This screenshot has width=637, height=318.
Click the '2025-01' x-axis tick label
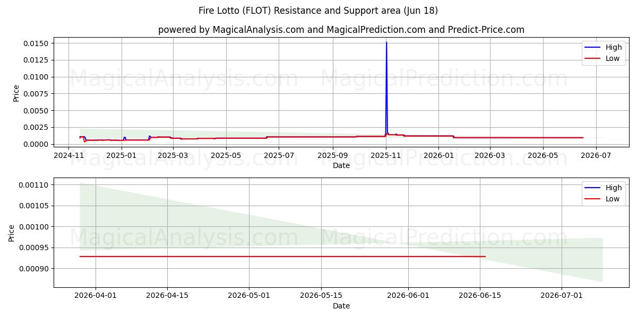(122, 155)
